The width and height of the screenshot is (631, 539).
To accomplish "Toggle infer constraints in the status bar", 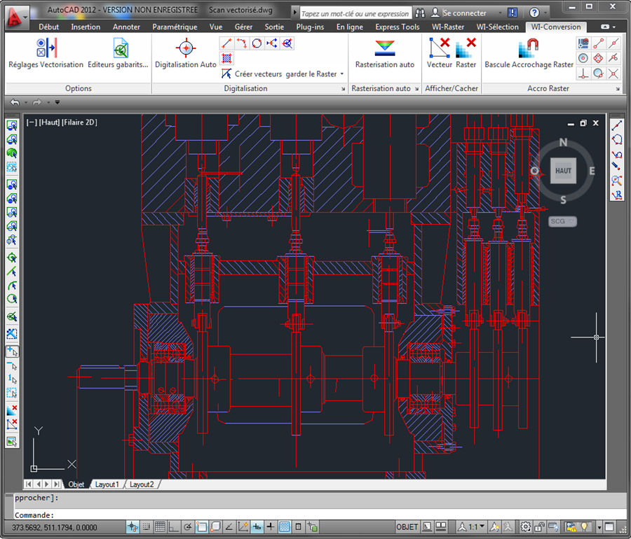I will tap(133, 526).
